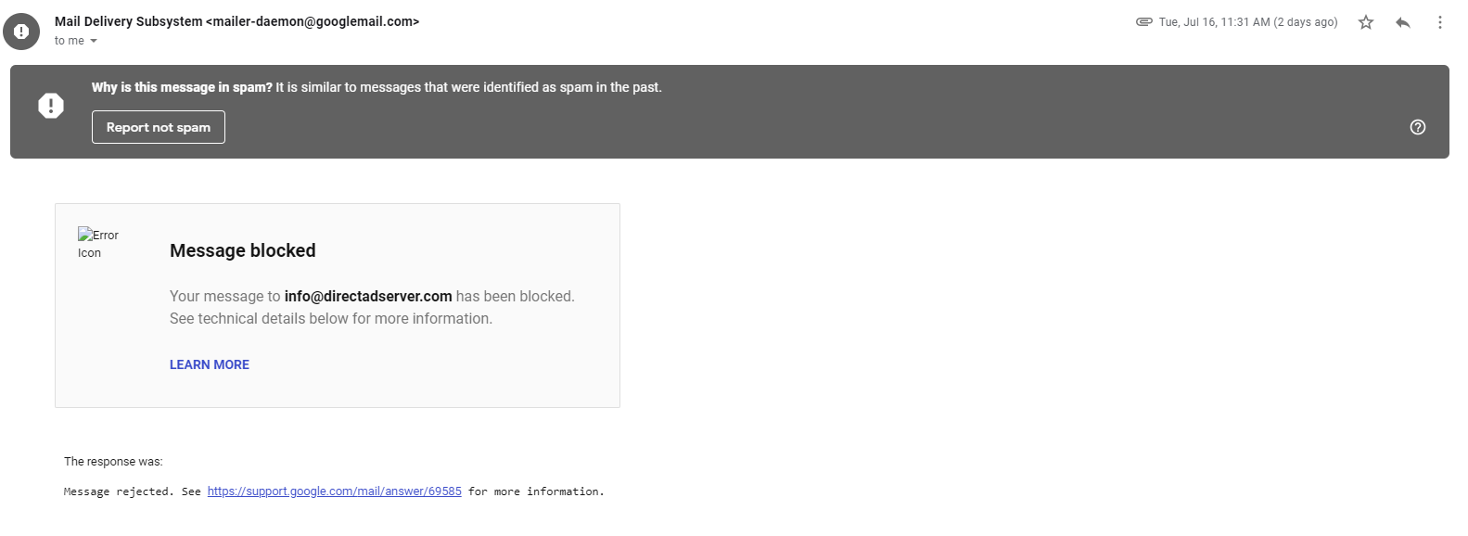Viewport: 1468px width, 536px height.
Task: Click the spam help question-mark icon
Action: pos(1417,127)
